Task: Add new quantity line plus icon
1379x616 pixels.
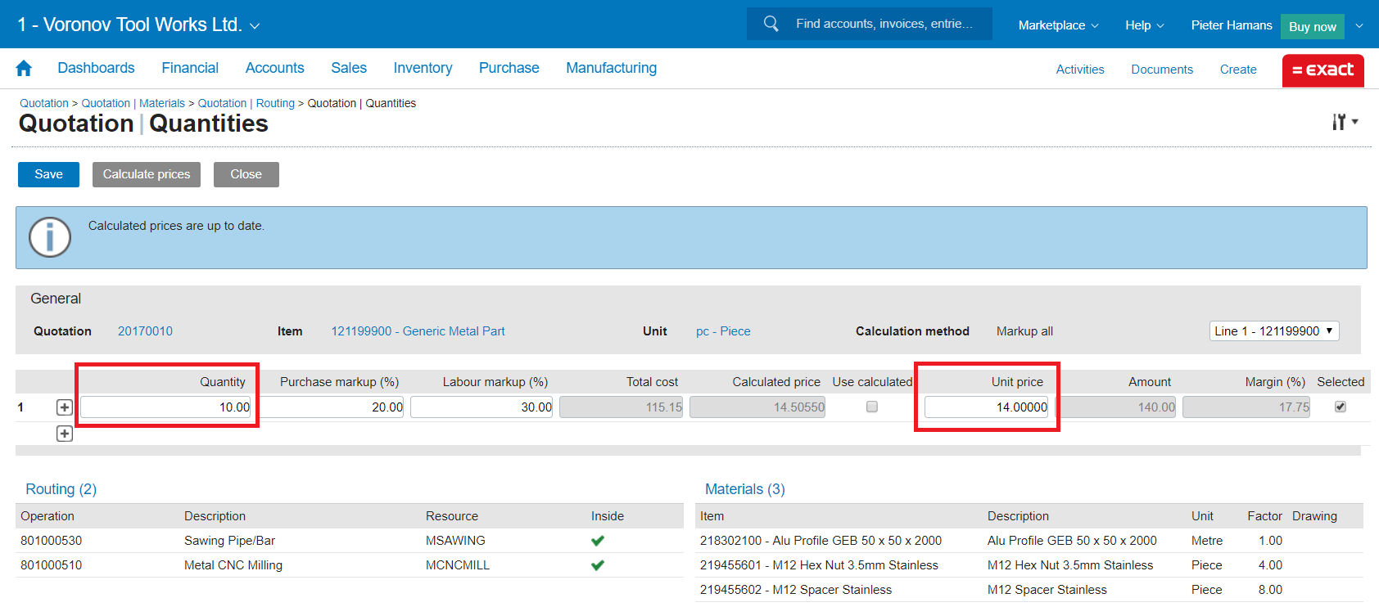Action: click(x=65, y=434)
